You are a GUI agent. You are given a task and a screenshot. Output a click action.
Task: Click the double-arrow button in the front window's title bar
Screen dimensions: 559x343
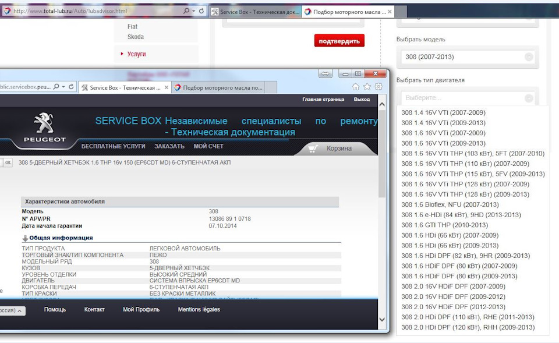(x=325, y=73)
